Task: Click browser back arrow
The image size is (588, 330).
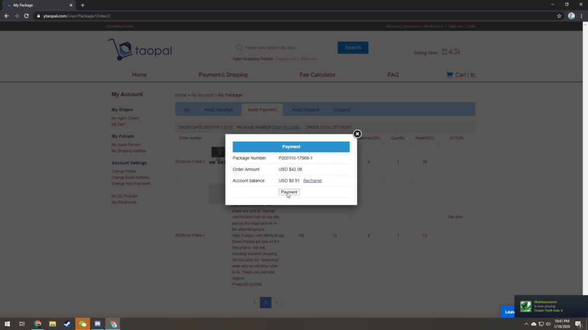Action: 6,16
